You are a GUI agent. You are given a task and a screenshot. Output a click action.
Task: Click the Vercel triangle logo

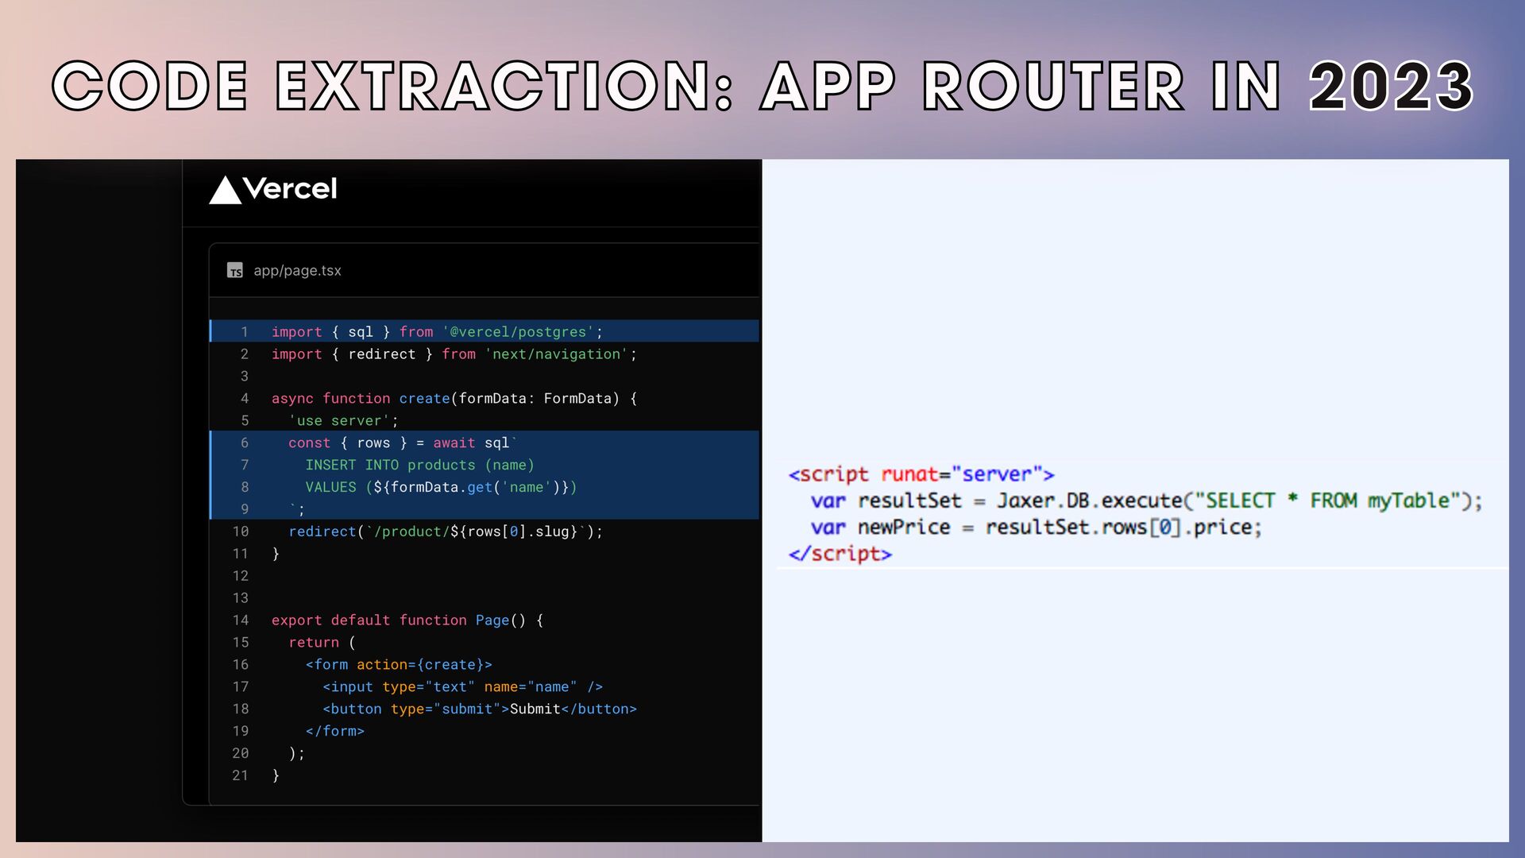[225, 191]
